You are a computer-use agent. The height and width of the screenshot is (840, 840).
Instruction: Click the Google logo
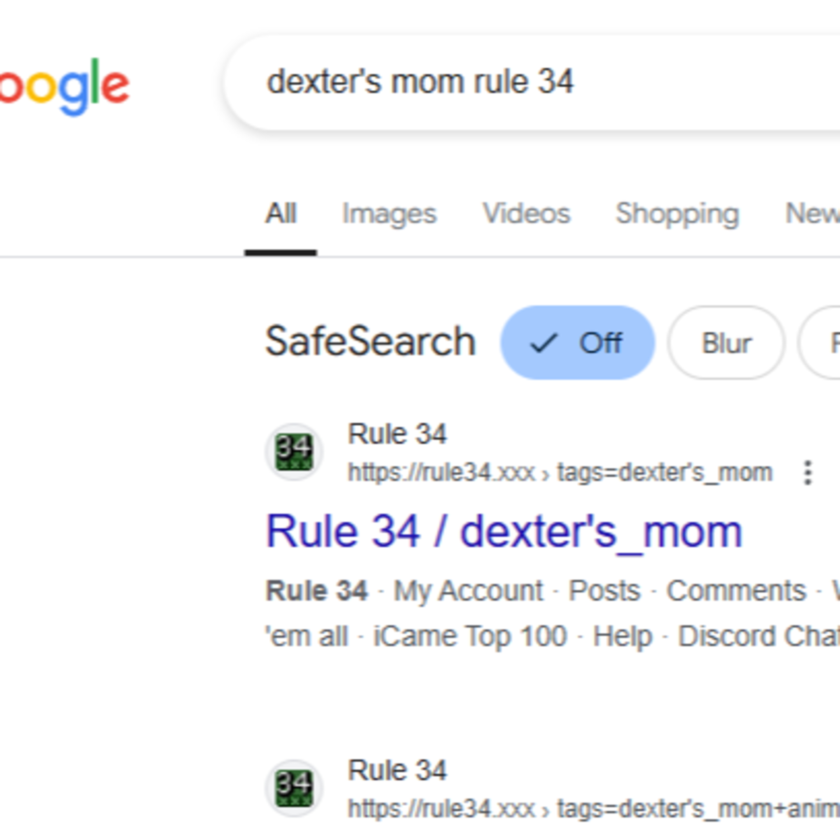point(65,86)
